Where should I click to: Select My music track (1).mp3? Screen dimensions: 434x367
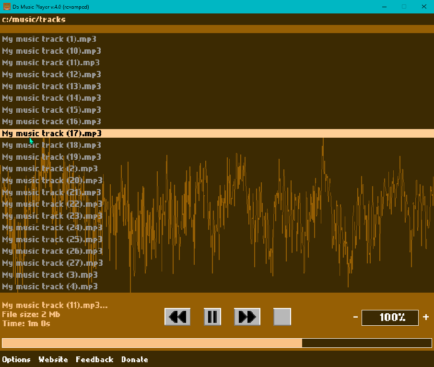(49, 39)
